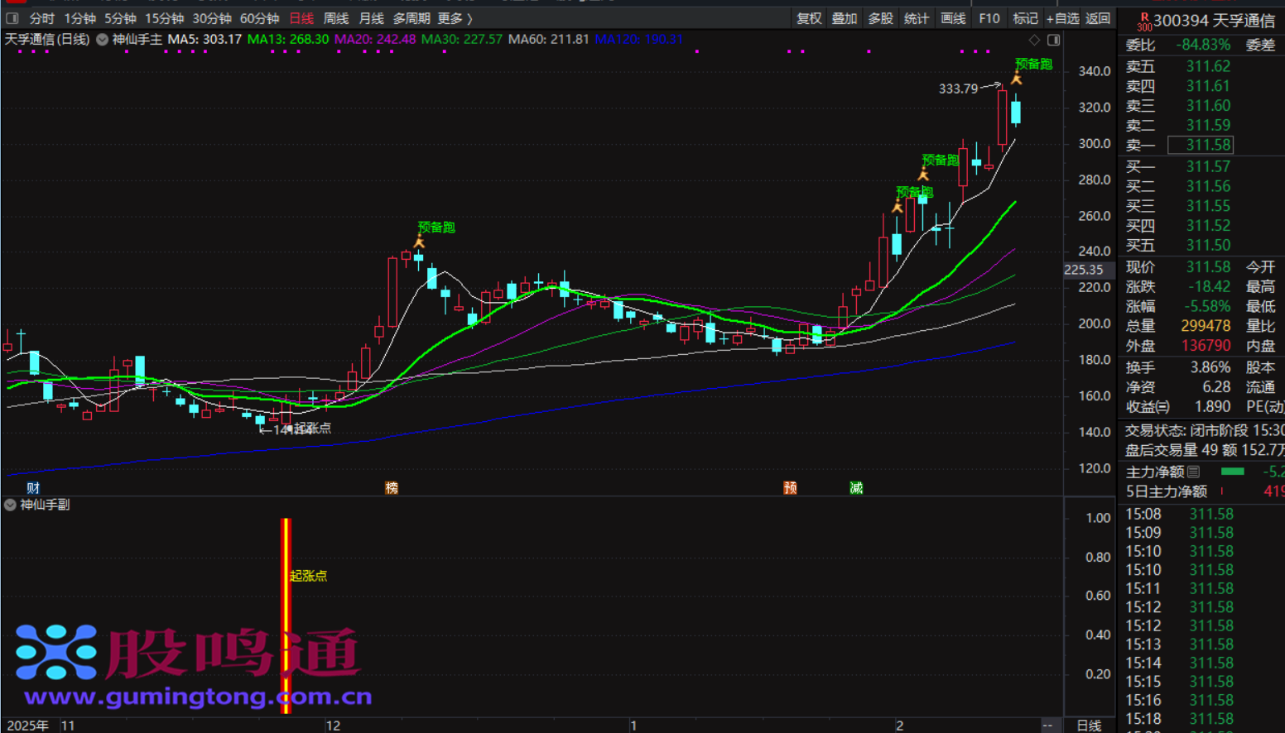Click the 复权 adjustment button

point(809,18)
